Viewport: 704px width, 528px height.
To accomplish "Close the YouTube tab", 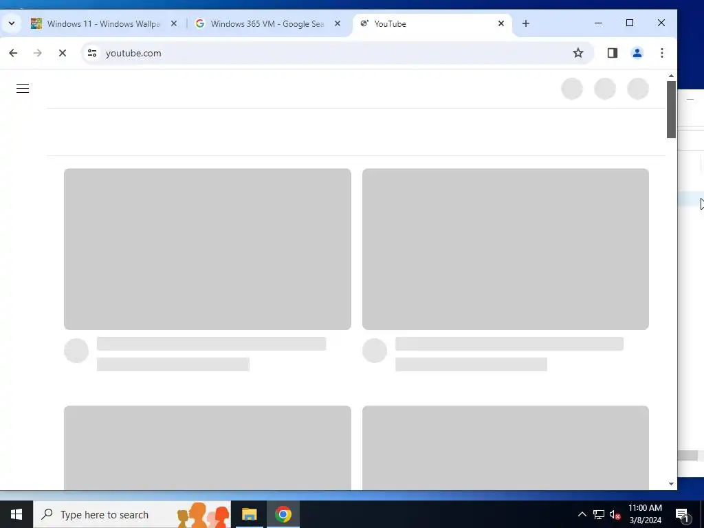I will (501, 23).
